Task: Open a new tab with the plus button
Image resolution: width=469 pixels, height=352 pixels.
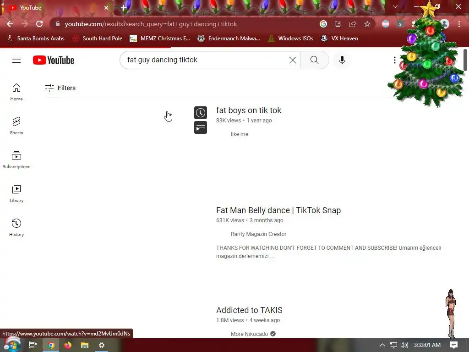Action: 124,8
